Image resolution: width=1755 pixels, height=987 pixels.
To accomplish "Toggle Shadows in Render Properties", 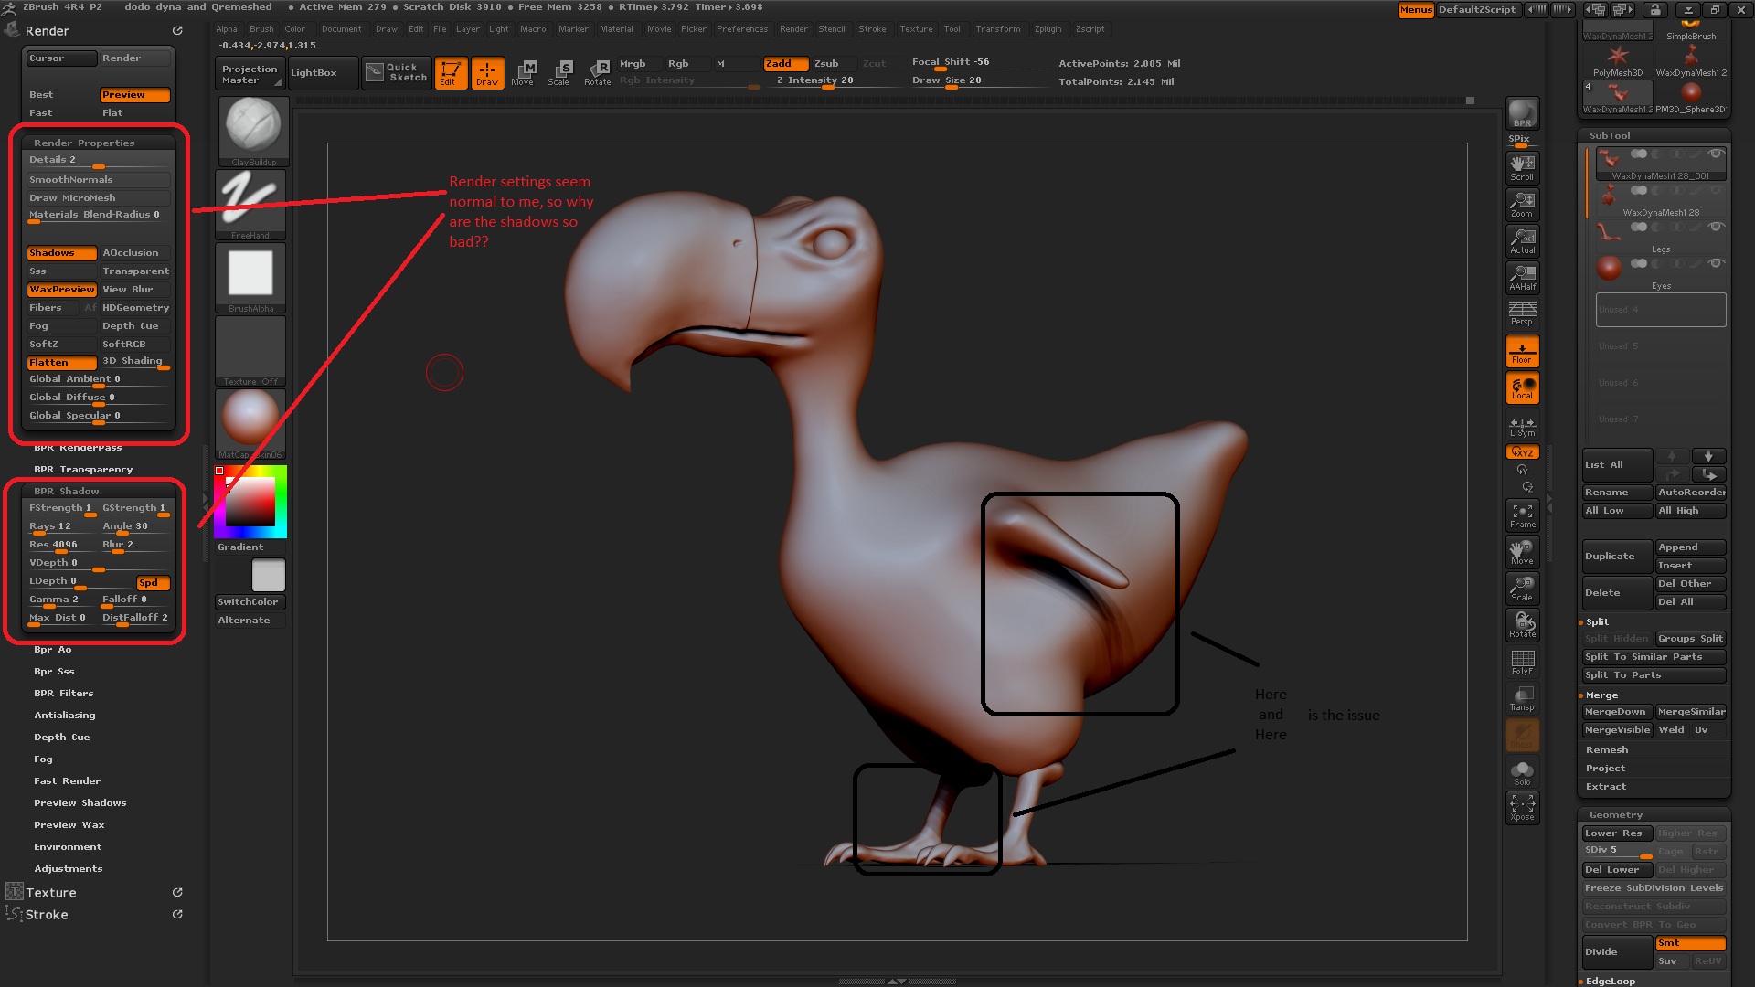I will [61, 253].
